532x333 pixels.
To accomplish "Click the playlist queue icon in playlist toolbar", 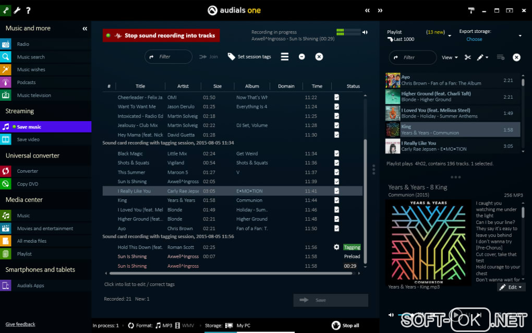I will pyautogui.click(x=501, y=57).
